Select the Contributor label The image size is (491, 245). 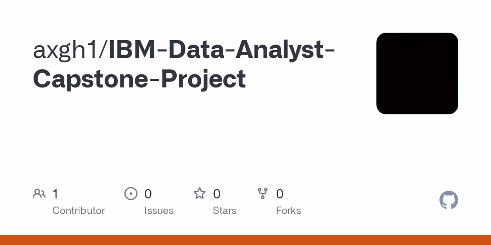pos(79,211)
